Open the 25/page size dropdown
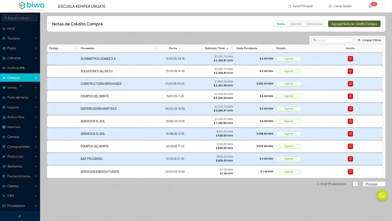Screen dimensions: 392x221 coord(374,184)
